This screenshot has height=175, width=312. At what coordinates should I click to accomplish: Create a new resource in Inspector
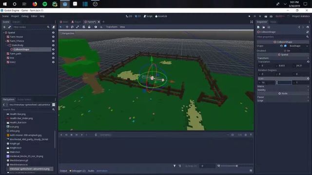coord(258,27)
